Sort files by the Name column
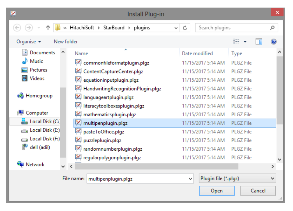293x211 pixels. (81, 53)
